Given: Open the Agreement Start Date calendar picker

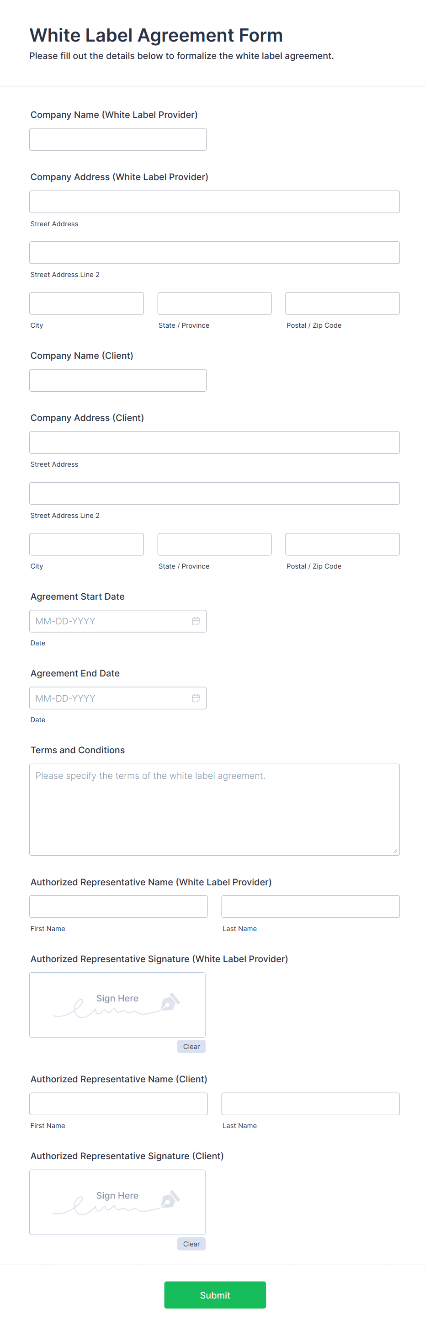Looking at the screenshot, I should pos(196,621).
